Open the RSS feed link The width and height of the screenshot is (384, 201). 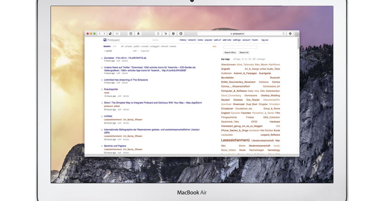click(x=214, y=46)
